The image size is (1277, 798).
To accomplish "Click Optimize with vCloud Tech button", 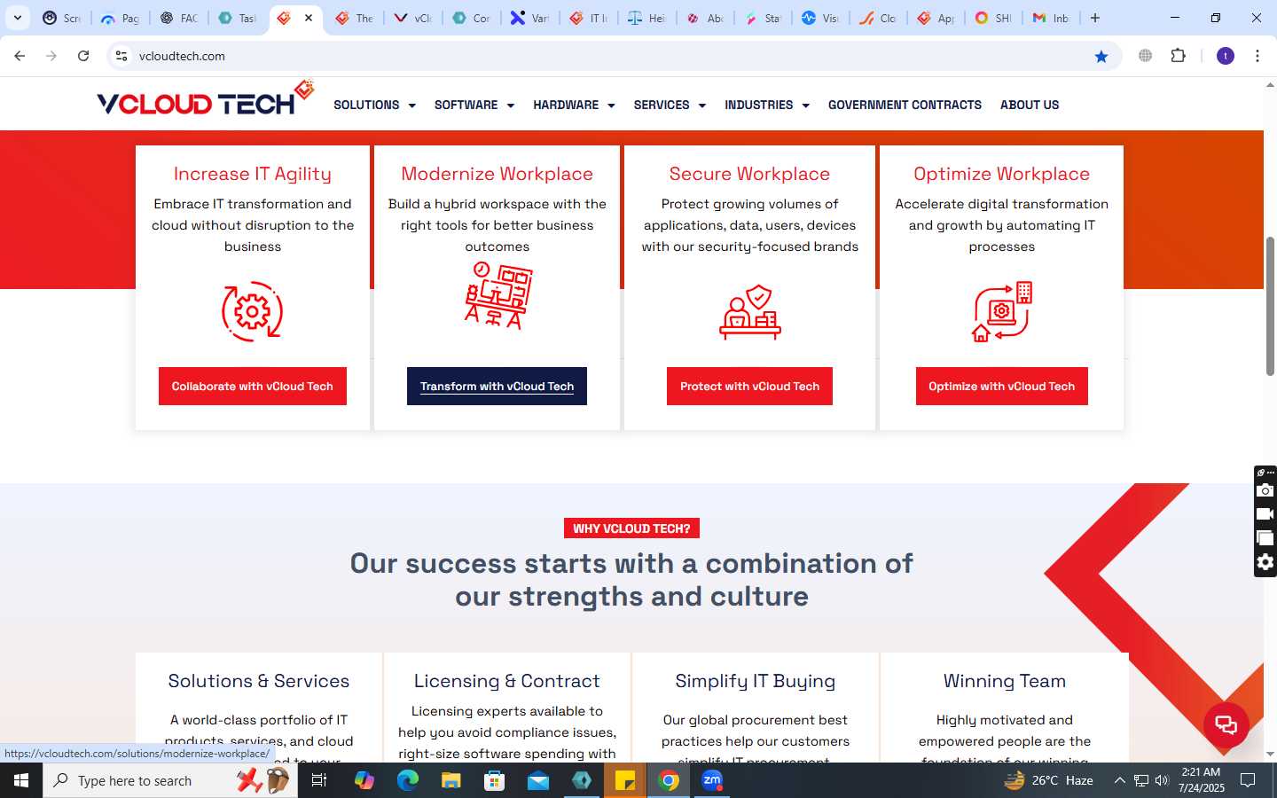I will 1002,387.
